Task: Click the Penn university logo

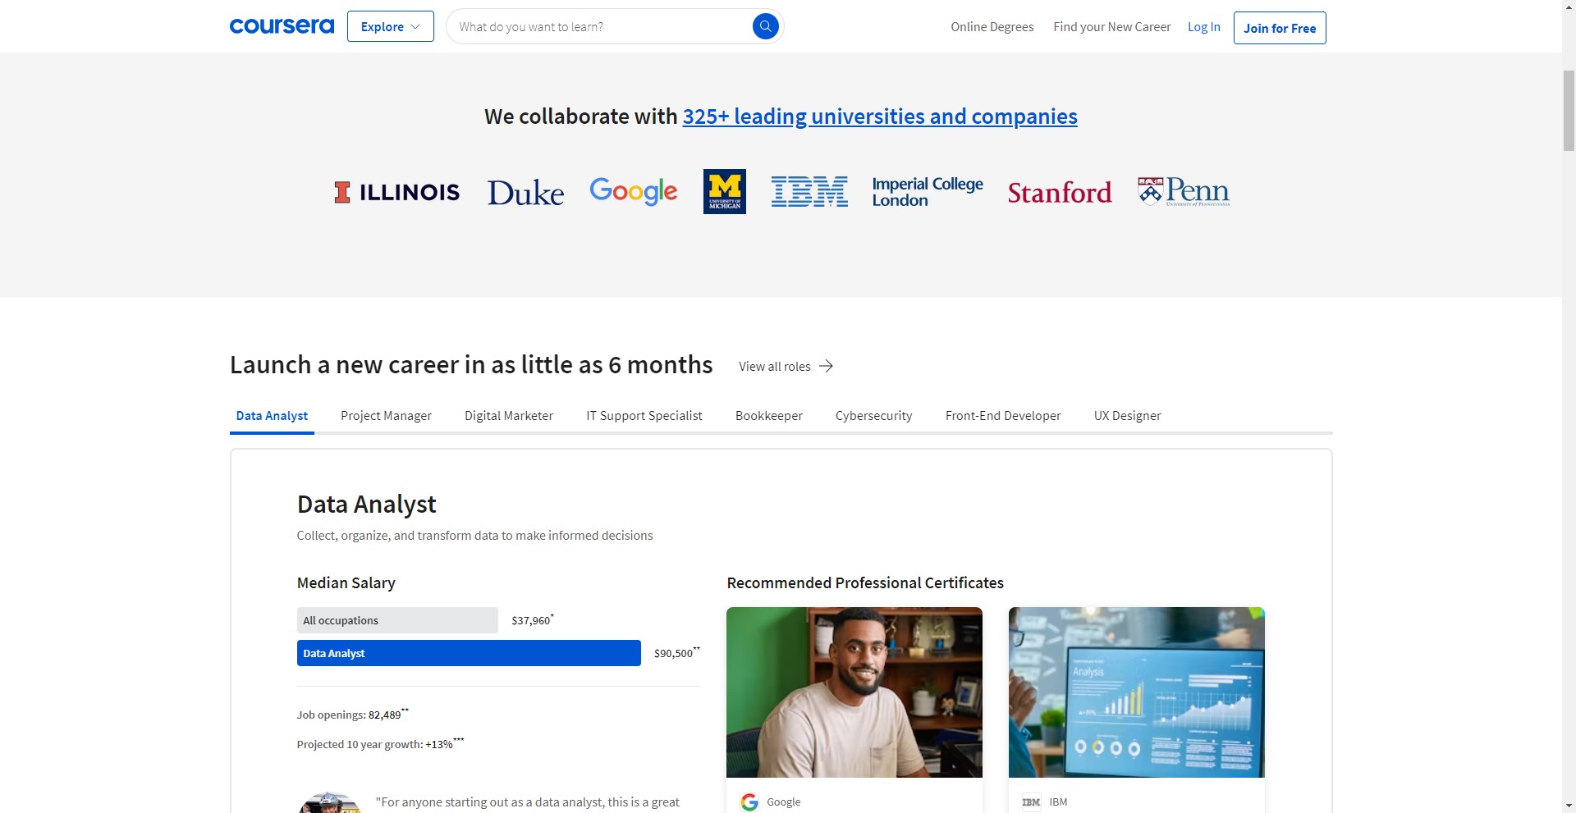Action: pyautogui.click(x=1183, y=191)
